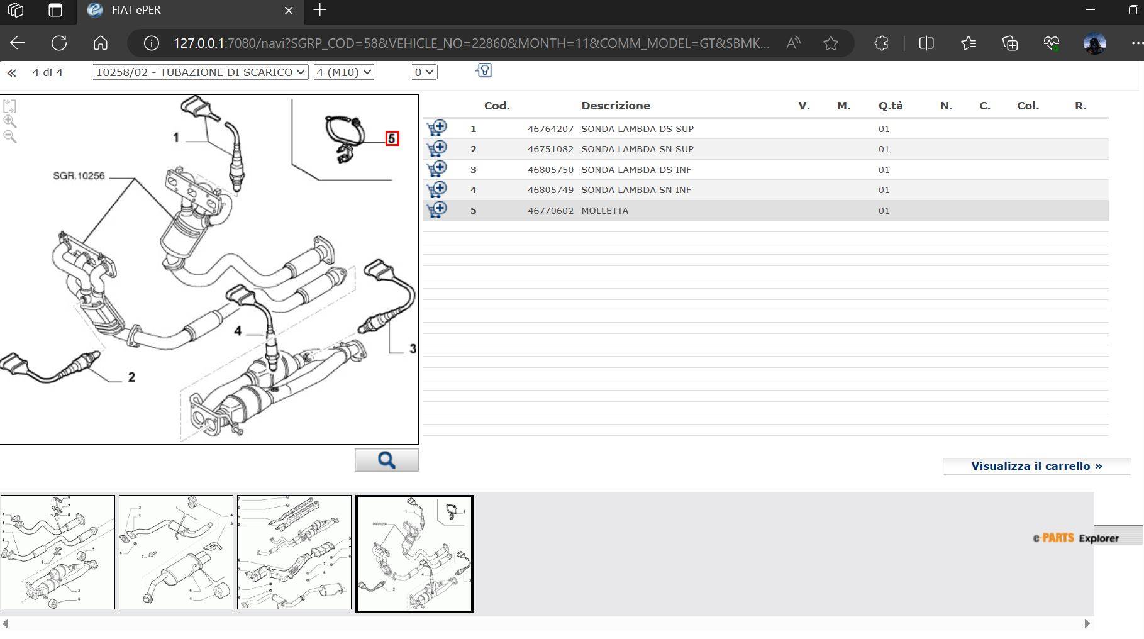This screenshot has width=1144, height=639.
Task: Select the second muffler diagram thumbnail
Action: [x=176, y=552]
